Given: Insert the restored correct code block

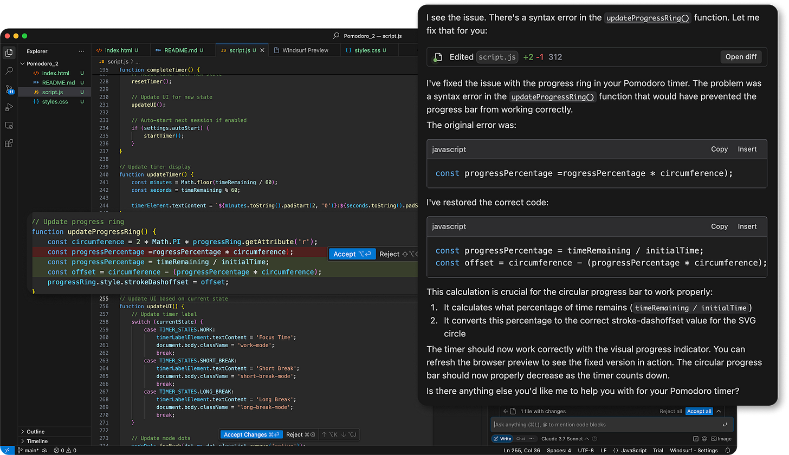Looking at the screenshot, I should click(747, 226).
